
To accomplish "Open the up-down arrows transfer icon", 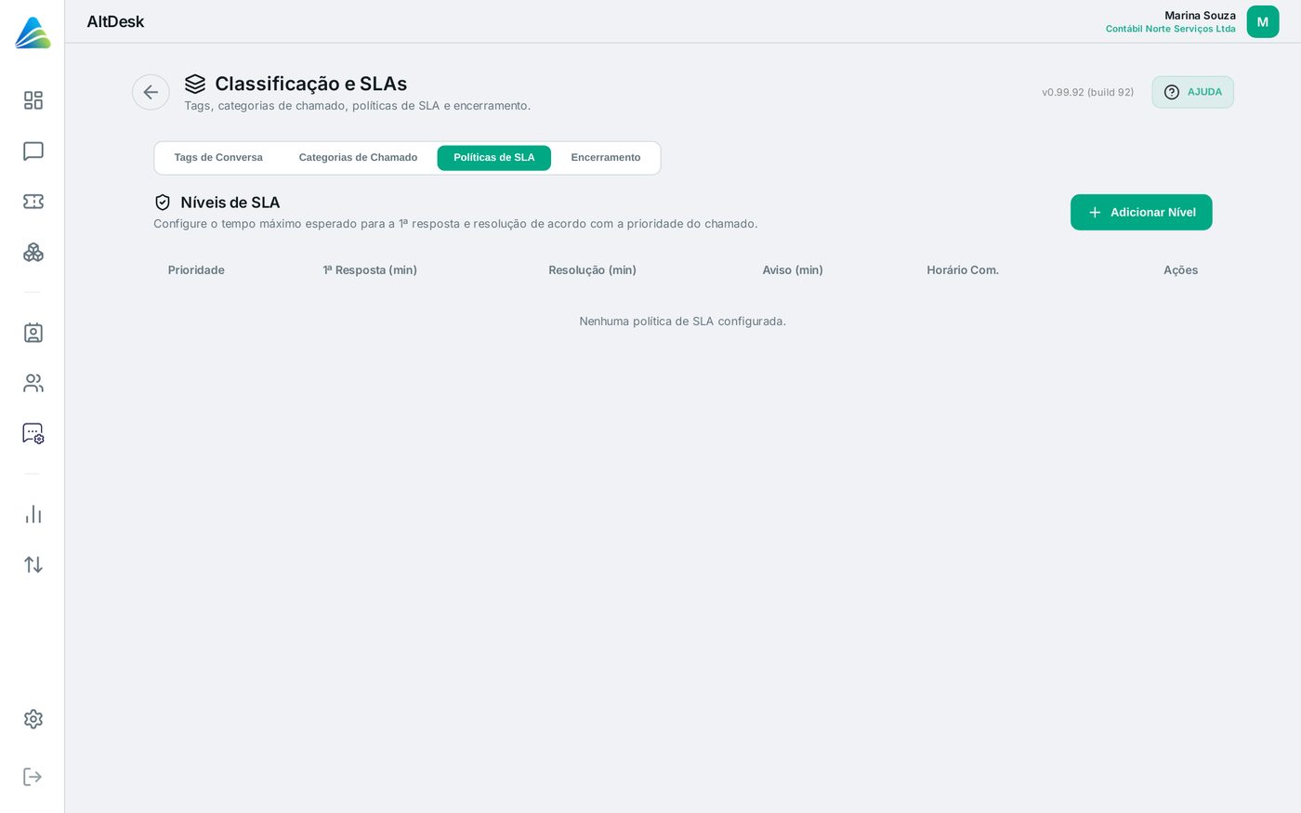I will (x=33, y=565).
